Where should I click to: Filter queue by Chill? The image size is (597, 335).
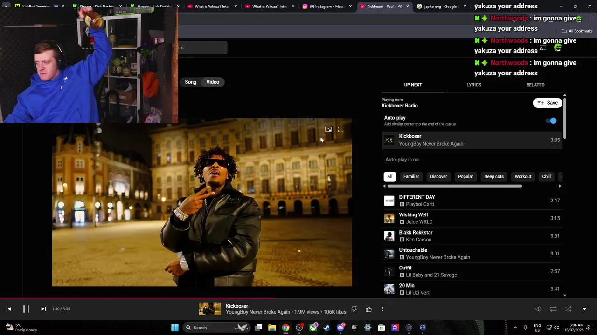point(546,177)
